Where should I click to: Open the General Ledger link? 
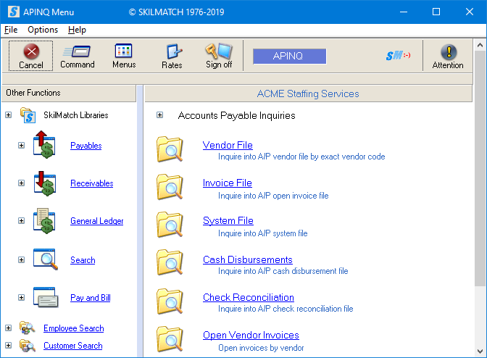96,221
